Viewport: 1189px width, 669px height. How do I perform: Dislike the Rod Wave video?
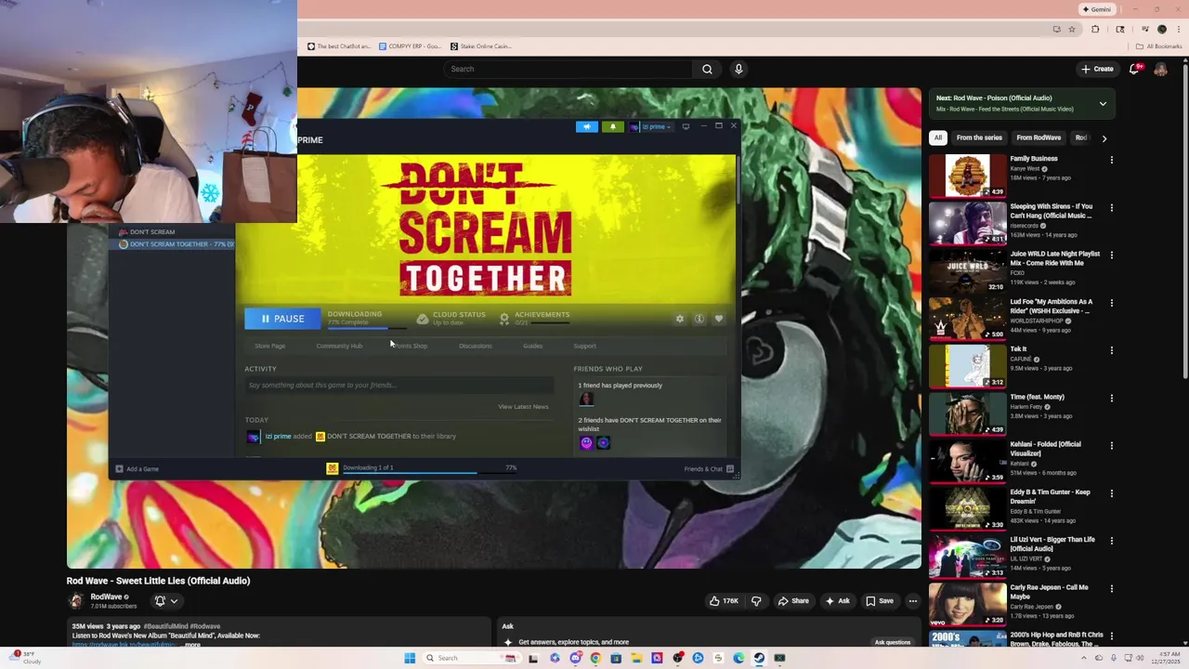pyautogui.click(x=756, y=601)
